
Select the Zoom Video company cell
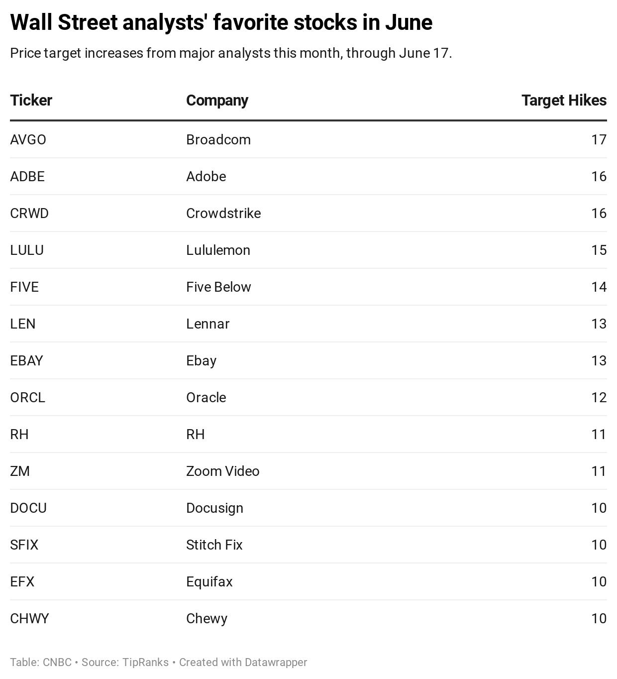tap(222, 471)
